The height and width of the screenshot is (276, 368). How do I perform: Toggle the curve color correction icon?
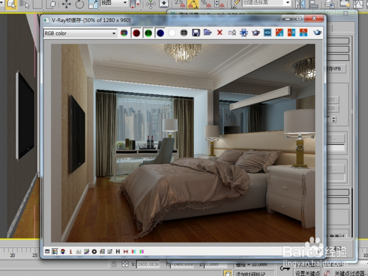(x=86, y=252)
